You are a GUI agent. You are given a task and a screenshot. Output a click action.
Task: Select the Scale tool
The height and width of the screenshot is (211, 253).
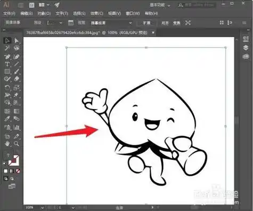coord(17,88)
